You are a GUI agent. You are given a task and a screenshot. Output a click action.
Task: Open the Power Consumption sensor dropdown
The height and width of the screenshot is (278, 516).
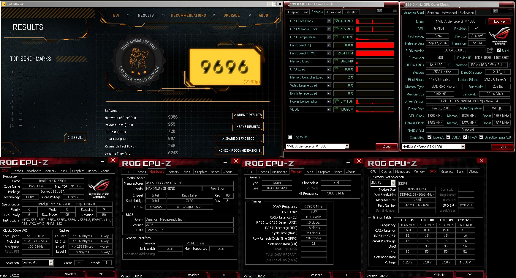click(x=329, y=101)
